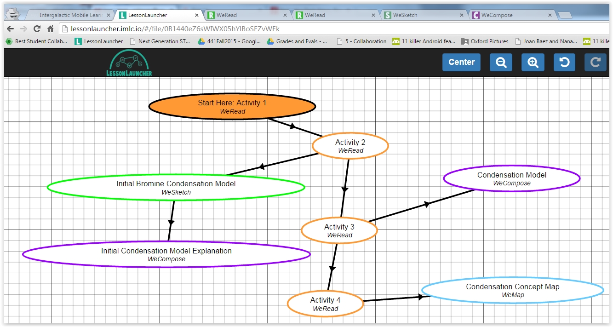
Task: Click the incognito spy icon
Action: (x=14, y=13)
